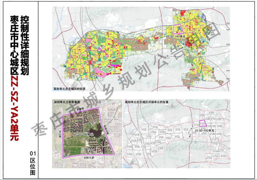Click the ZZ-SZ-YA2单元 label on top land-use map
Viewport: 257px width, 180px height.
pos(176,37)
